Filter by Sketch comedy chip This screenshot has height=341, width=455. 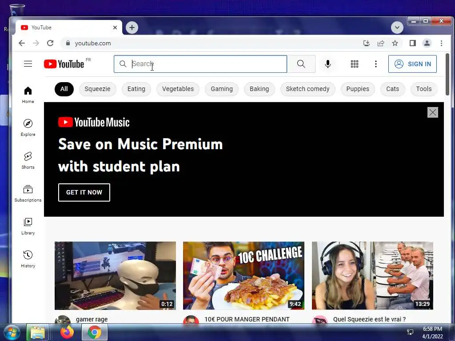pyautogui.click(x=307, y=89)
